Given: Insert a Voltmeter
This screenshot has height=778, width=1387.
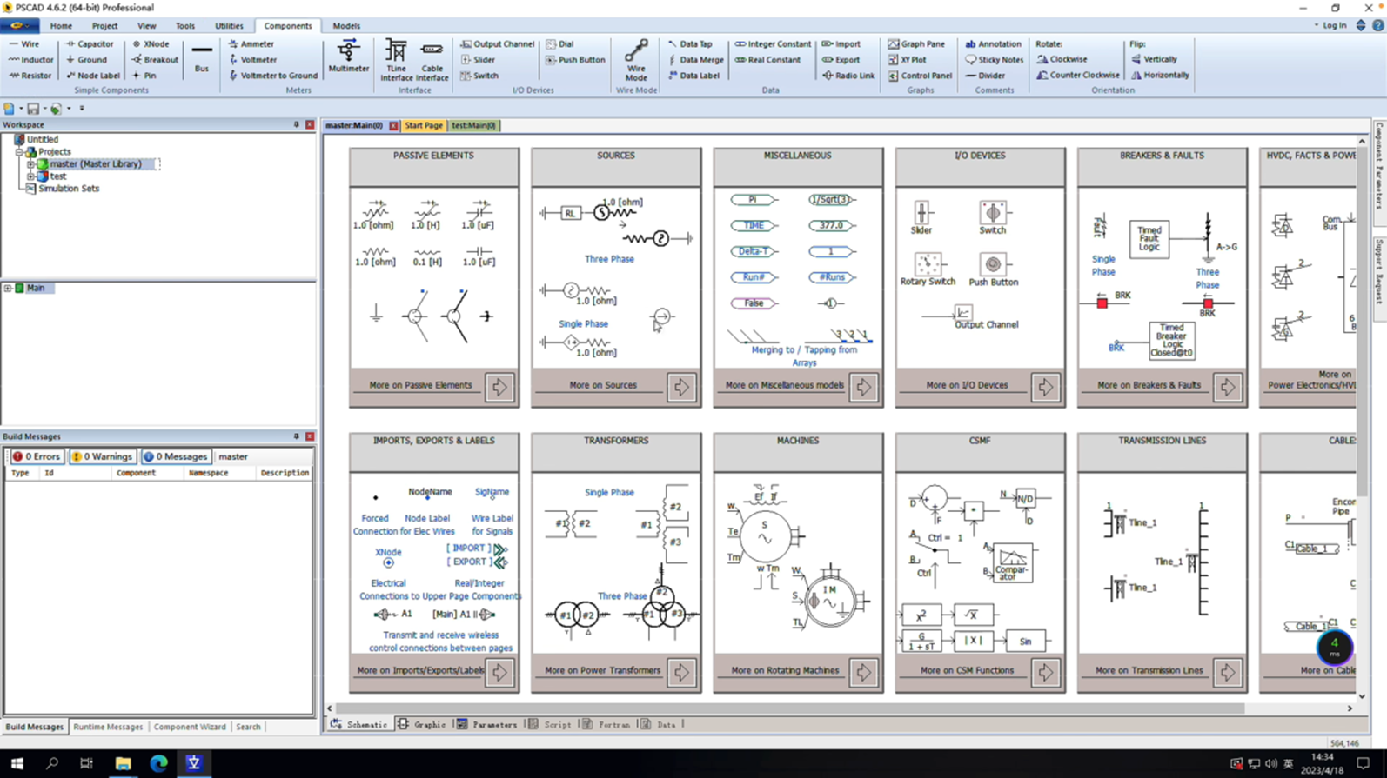Looking at the screenshot, I should point(252,60).
